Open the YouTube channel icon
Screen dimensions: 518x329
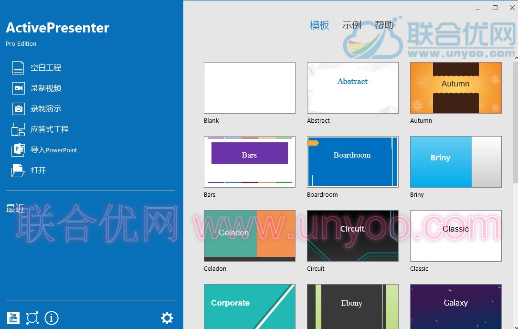coord(13,318)
